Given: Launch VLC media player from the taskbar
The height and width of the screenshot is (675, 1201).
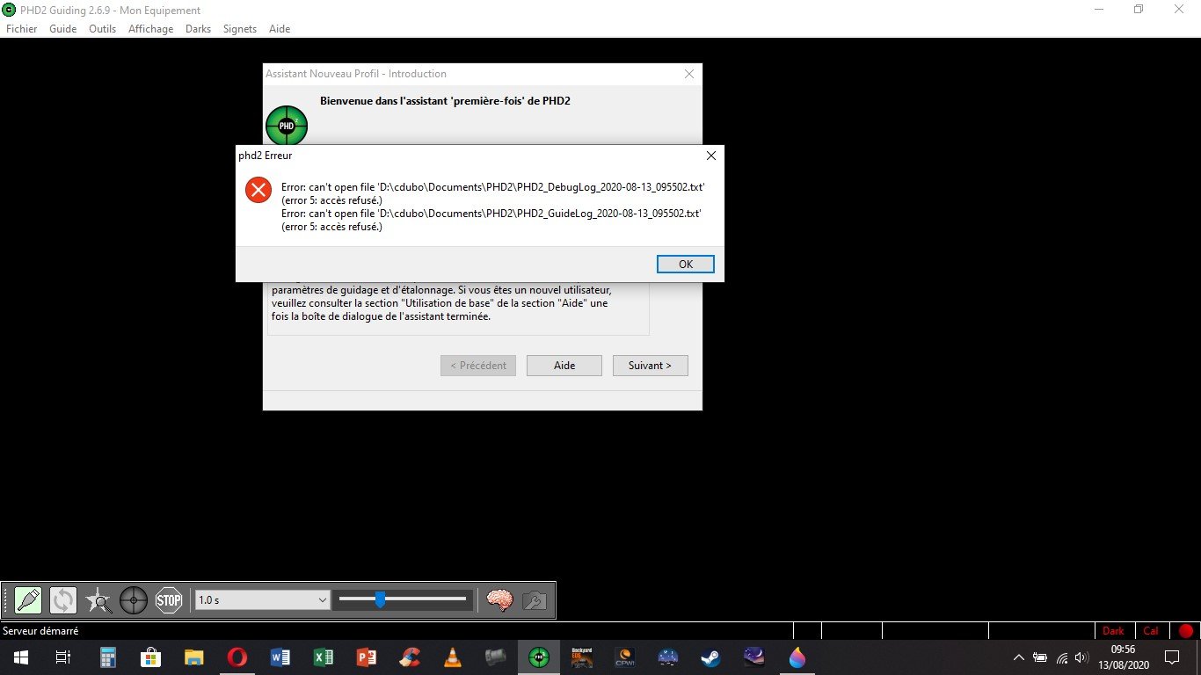Looking at the screenshot, I should [x=453, y=657].
